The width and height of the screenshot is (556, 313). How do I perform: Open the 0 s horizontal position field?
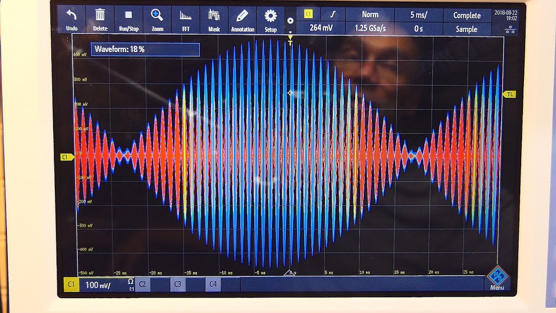(x=419, y=29)
